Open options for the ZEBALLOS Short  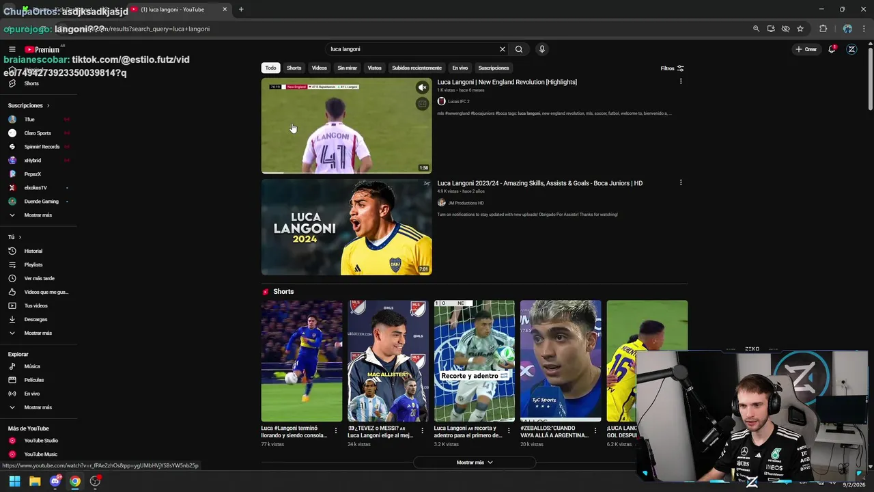(595, 430)
